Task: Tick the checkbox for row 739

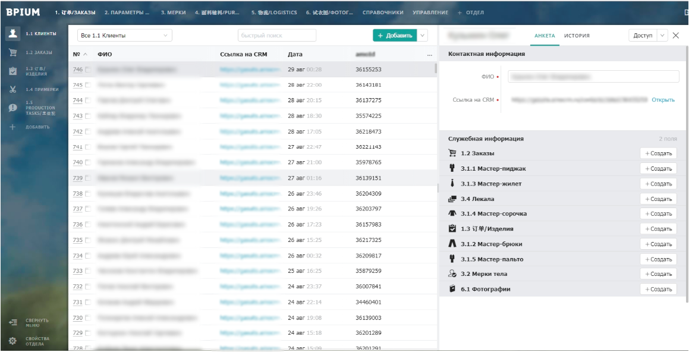Action: (x=88, y=178)
